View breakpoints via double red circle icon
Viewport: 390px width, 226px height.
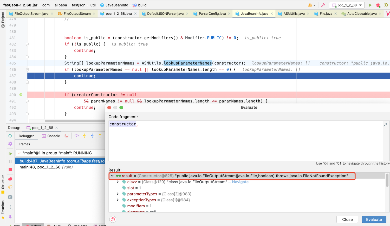(x=10, y=179)
